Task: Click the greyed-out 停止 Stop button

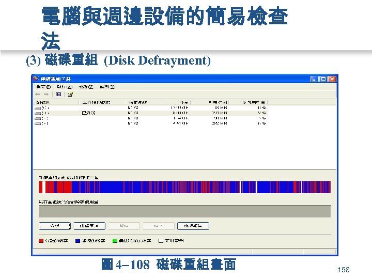Action: pos(159,226)
